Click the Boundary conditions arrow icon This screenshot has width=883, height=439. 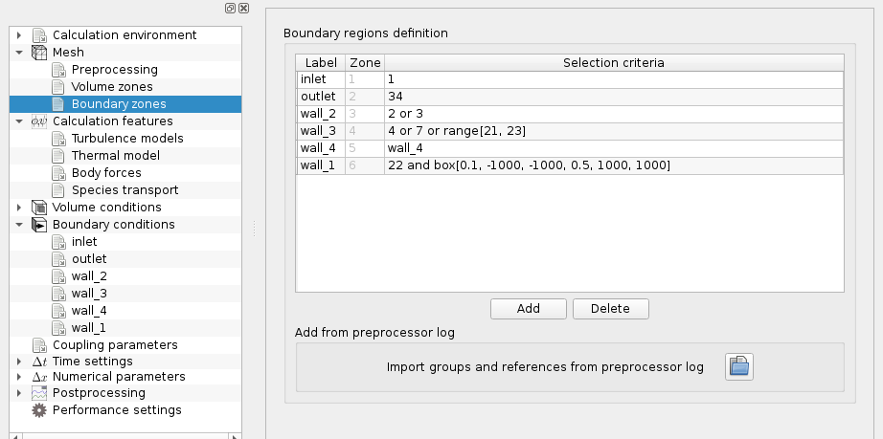[x=39, y=225]
